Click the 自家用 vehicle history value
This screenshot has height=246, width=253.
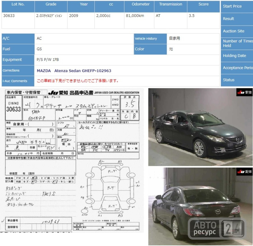[174, 38]
